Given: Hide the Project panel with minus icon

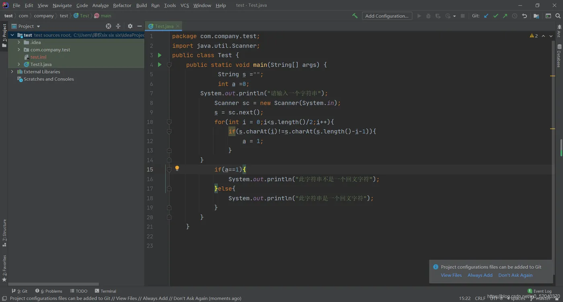Looking at the screenshot, I should tap(140, 26).
